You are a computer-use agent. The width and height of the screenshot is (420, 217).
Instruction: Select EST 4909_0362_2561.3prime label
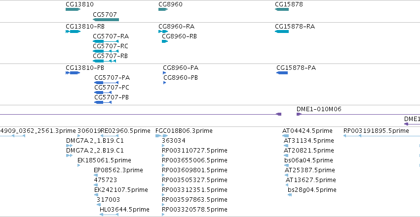coord(38,131)
